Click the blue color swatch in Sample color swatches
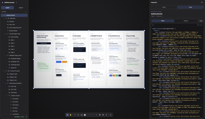 pyautogui.click(x=111, y=75)
